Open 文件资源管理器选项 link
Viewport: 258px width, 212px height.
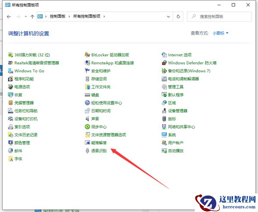pos(109,135)
